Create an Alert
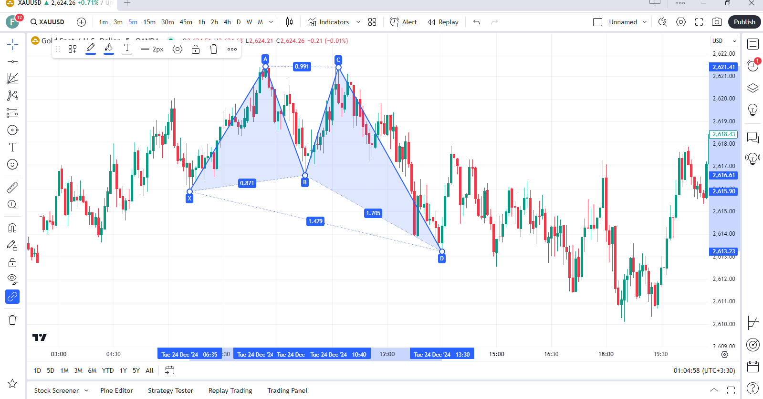Image resolution: width=763 pixels, height=399 pixels. [403, 22]
